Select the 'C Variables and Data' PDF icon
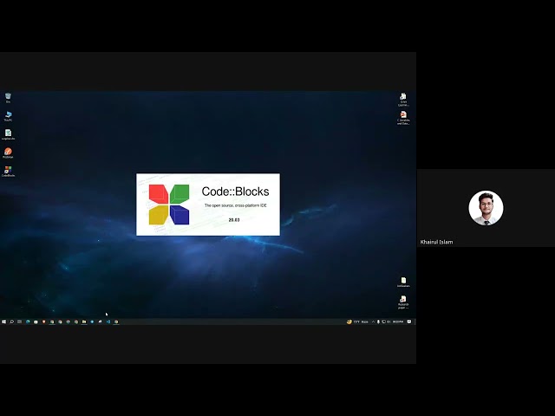The image size is (555, 416). [403, 118]
